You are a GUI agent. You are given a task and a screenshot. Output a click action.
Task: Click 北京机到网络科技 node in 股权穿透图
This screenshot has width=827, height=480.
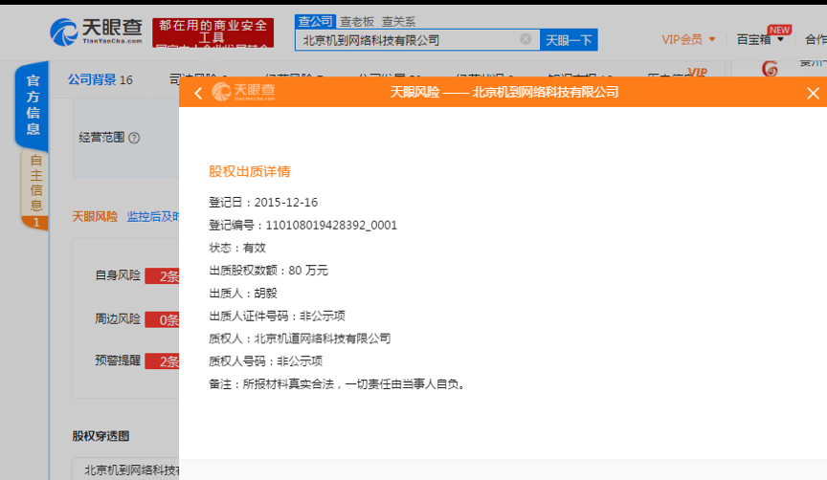[132, 470]
